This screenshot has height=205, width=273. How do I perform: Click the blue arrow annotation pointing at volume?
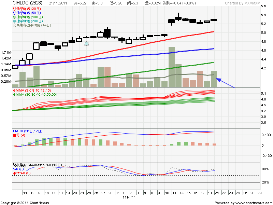226,84
